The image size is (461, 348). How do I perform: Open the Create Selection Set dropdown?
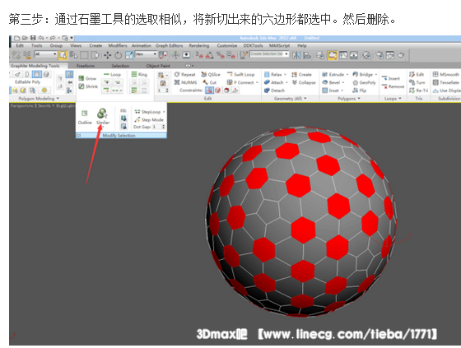point(269,54)
